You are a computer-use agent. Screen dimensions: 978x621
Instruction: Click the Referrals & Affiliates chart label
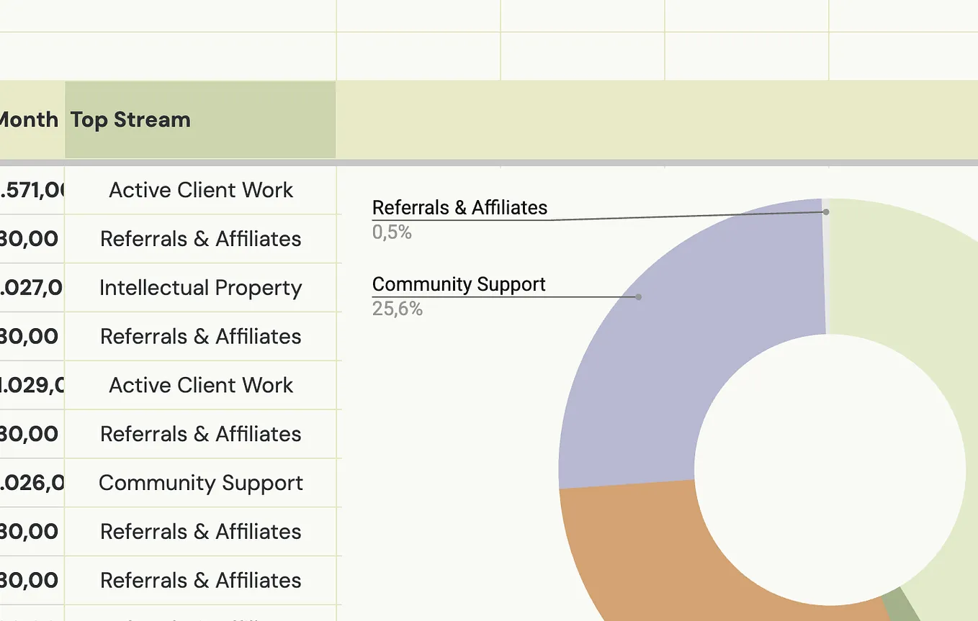coord(459,208)
